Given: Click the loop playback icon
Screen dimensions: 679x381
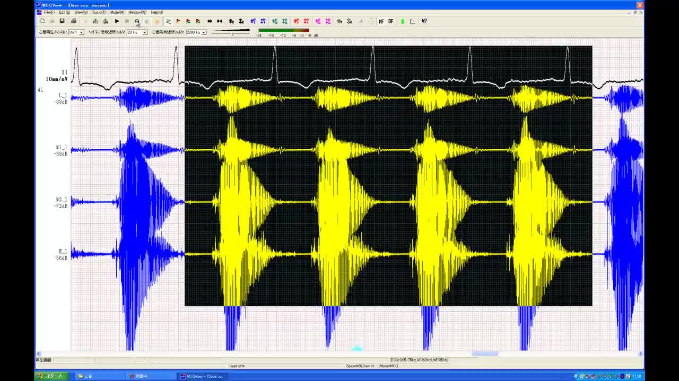Looking at the screenshot, I should click(137, 21).
